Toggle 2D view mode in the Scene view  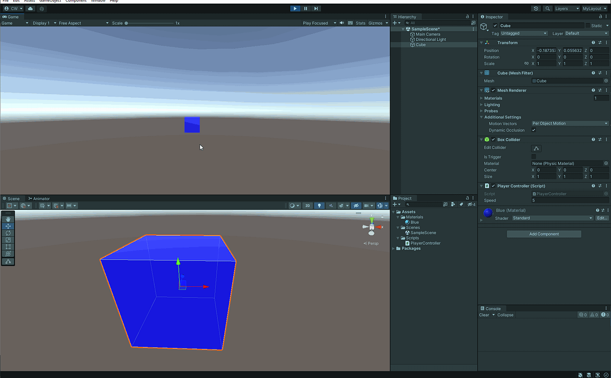(x=308, y=205)
